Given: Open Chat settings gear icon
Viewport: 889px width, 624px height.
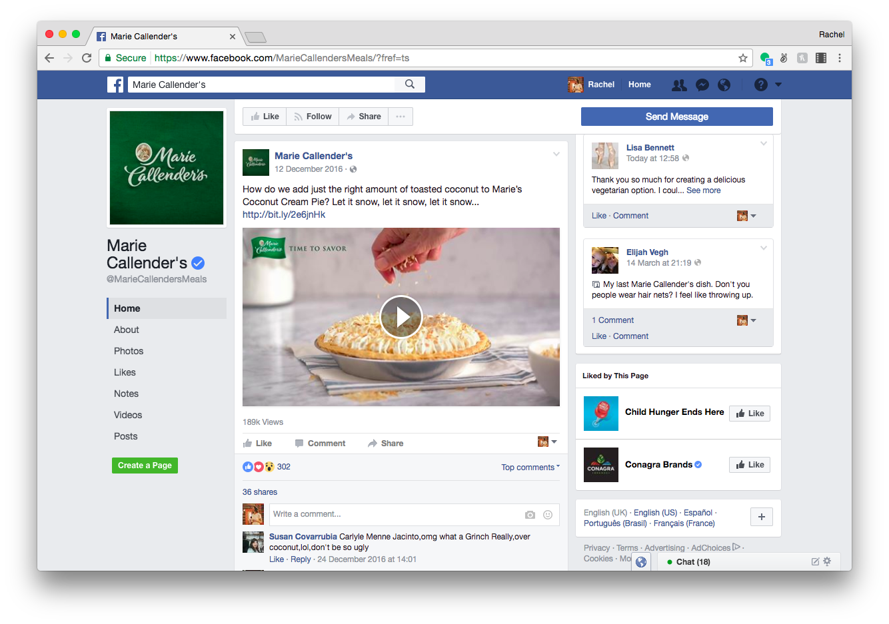Looking at the screenshot, I should (x=827, y=561).
